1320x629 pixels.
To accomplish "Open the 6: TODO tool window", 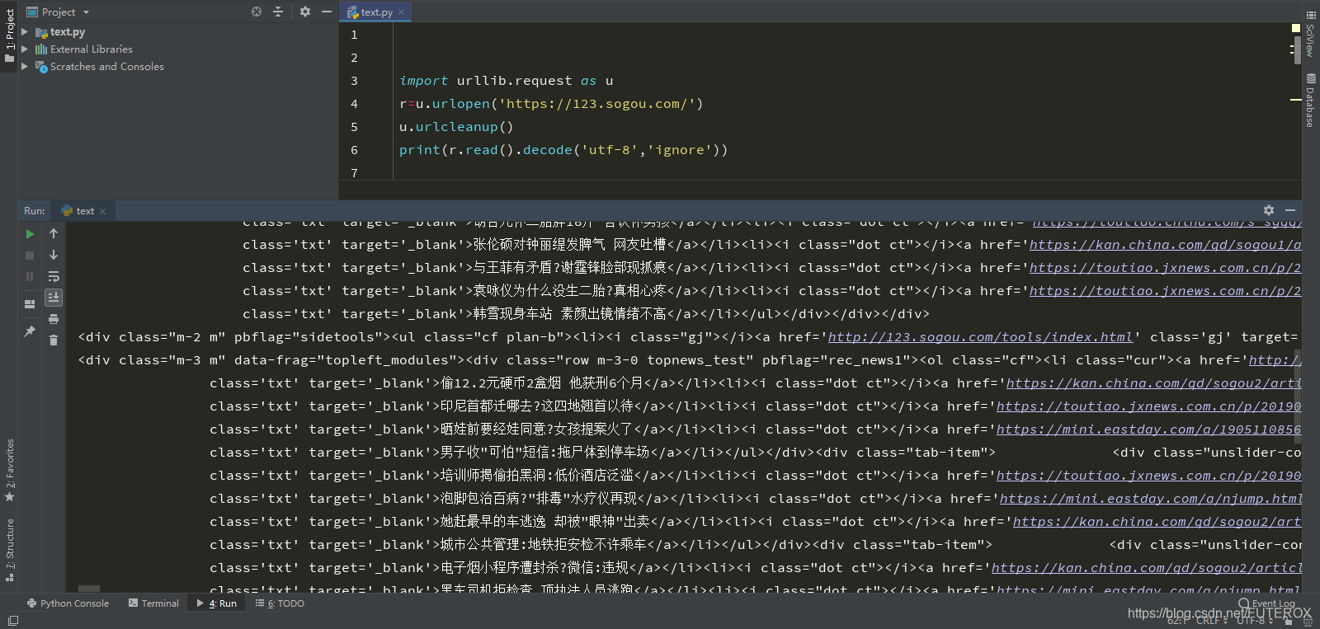I will click(x=280, y=603).
